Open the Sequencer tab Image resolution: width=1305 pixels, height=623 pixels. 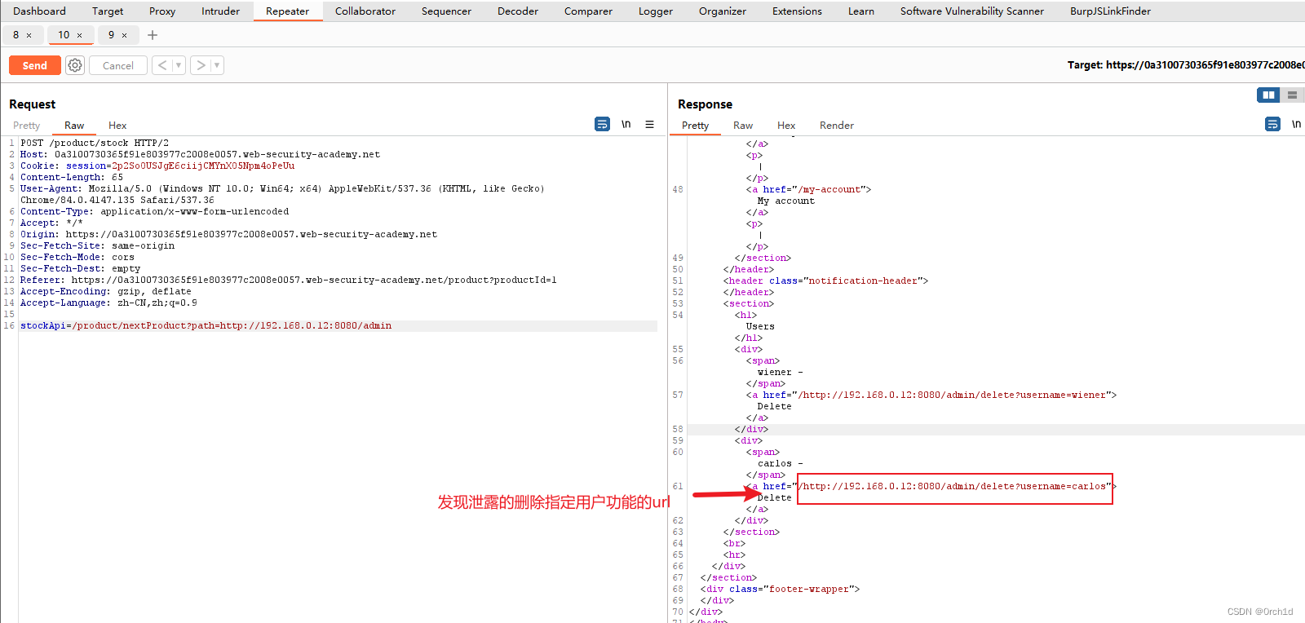click(446, 11)
